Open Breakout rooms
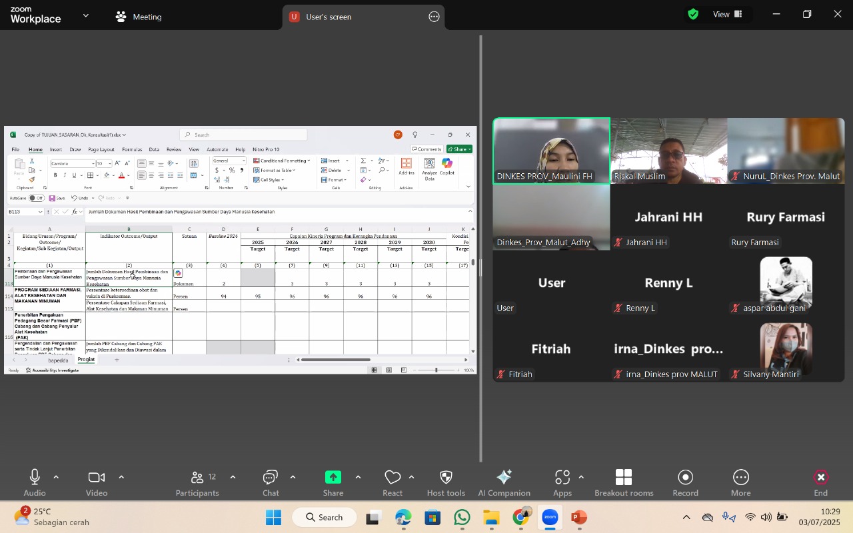 (x=624, y=482)
